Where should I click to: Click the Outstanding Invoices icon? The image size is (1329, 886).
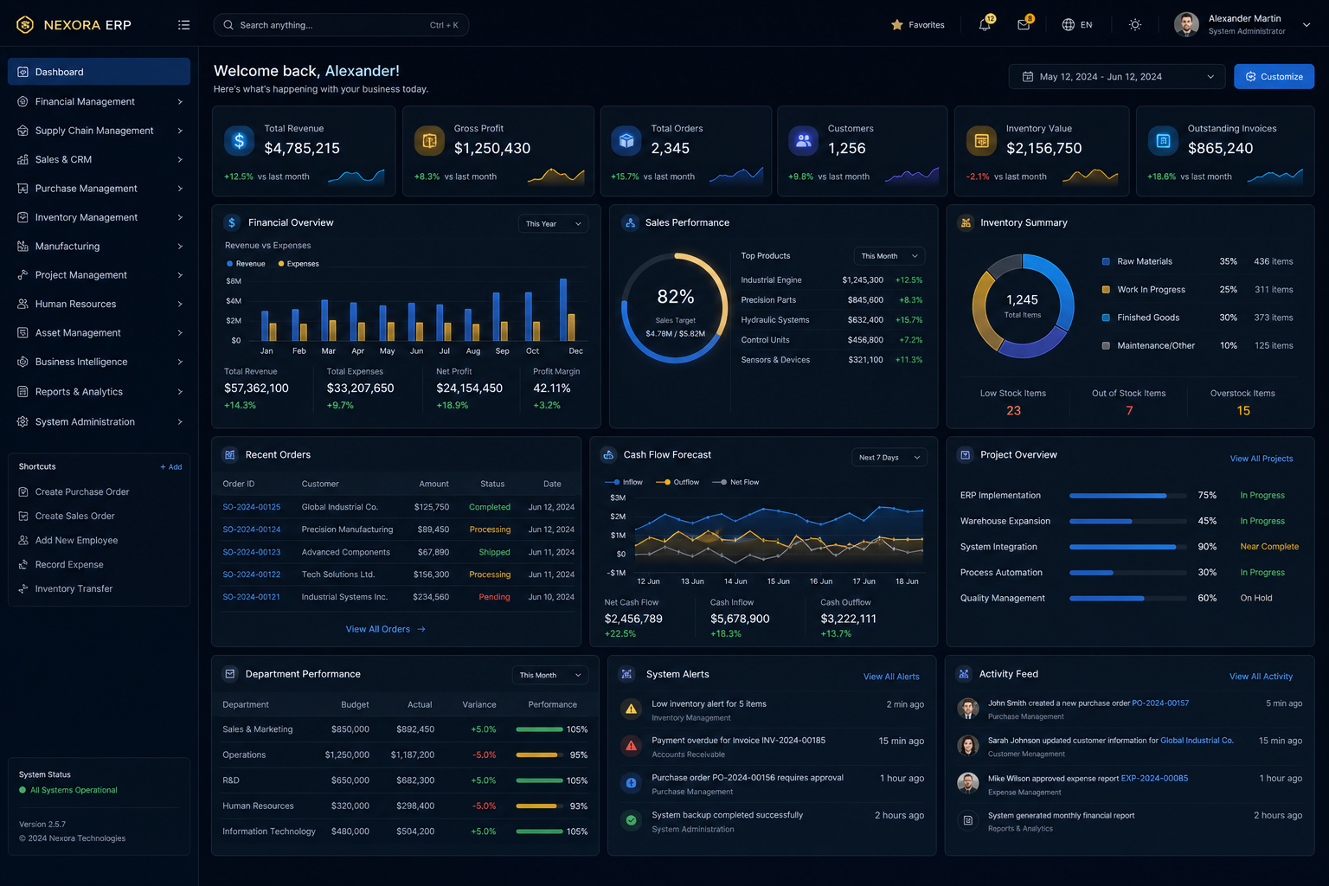coord(1164,140)
